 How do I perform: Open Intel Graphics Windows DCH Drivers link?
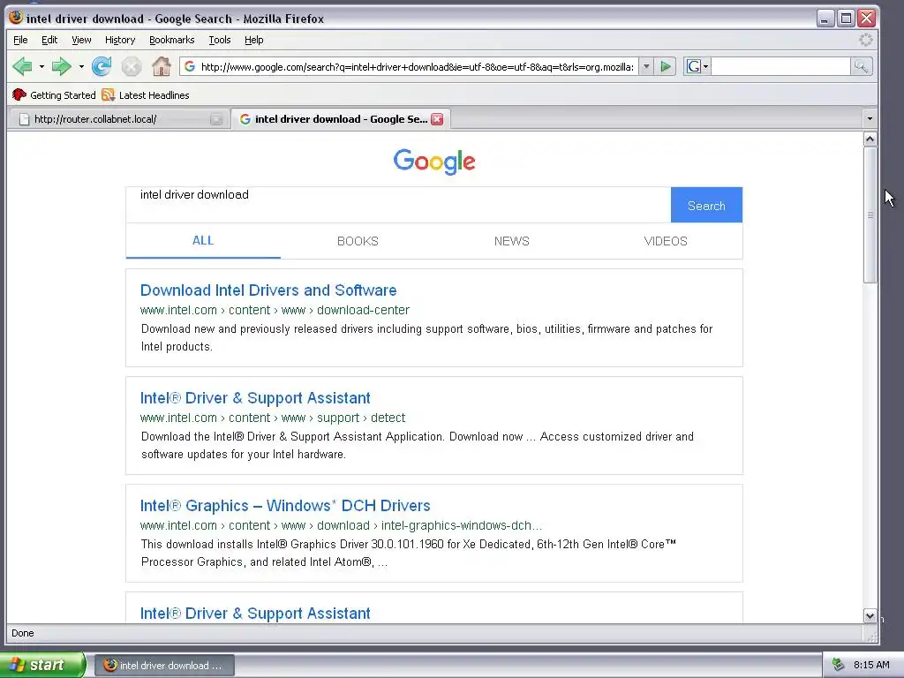coord(285,506)
